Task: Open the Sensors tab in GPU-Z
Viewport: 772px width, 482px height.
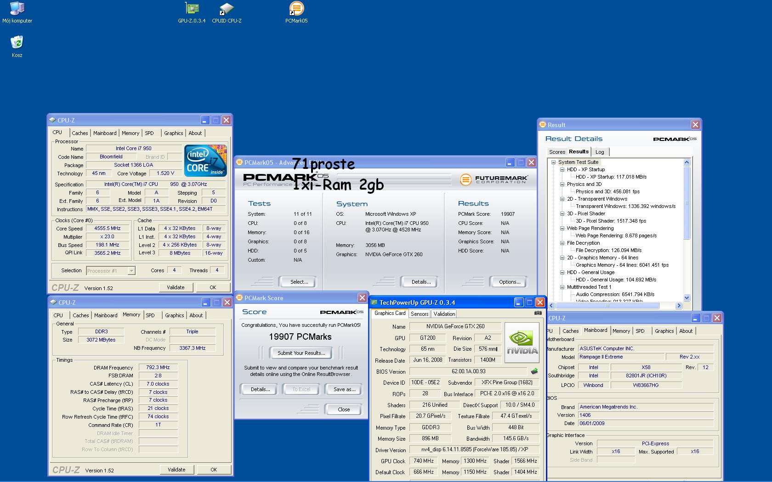Action: tap(420, 314)
